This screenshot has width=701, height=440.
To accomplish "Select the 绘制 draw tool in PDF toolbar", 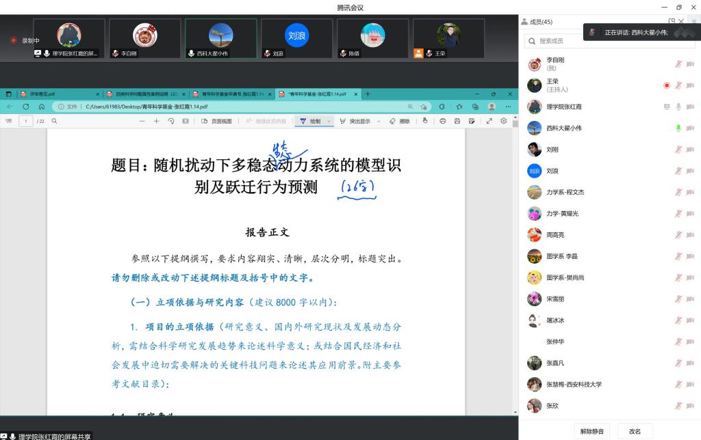I will click(309, 121).
